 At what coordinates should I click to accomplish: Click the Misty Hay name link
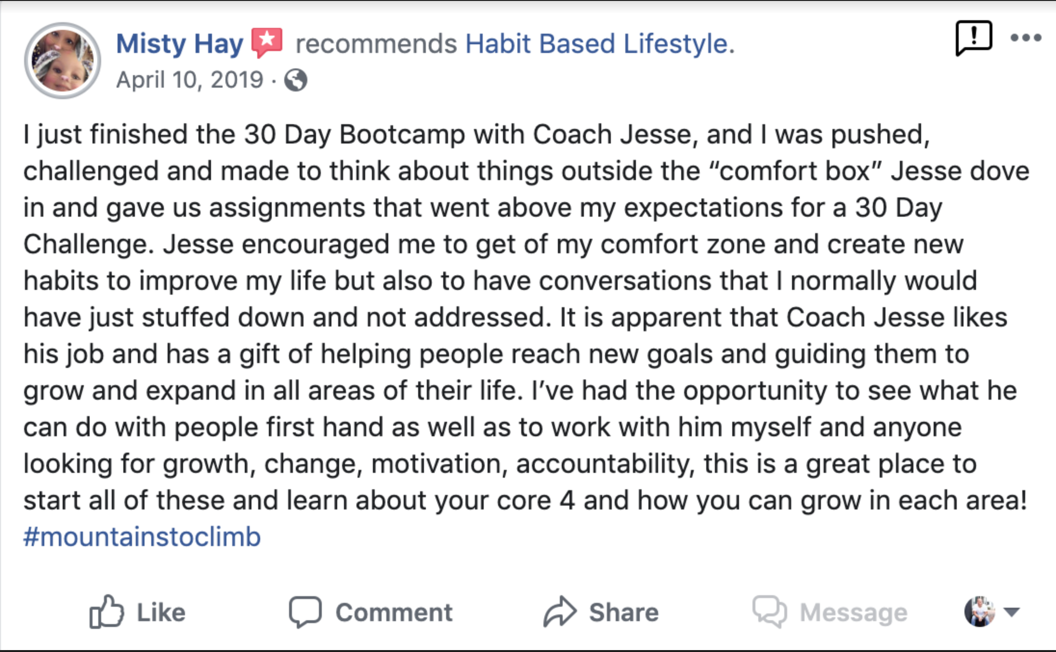180,44
